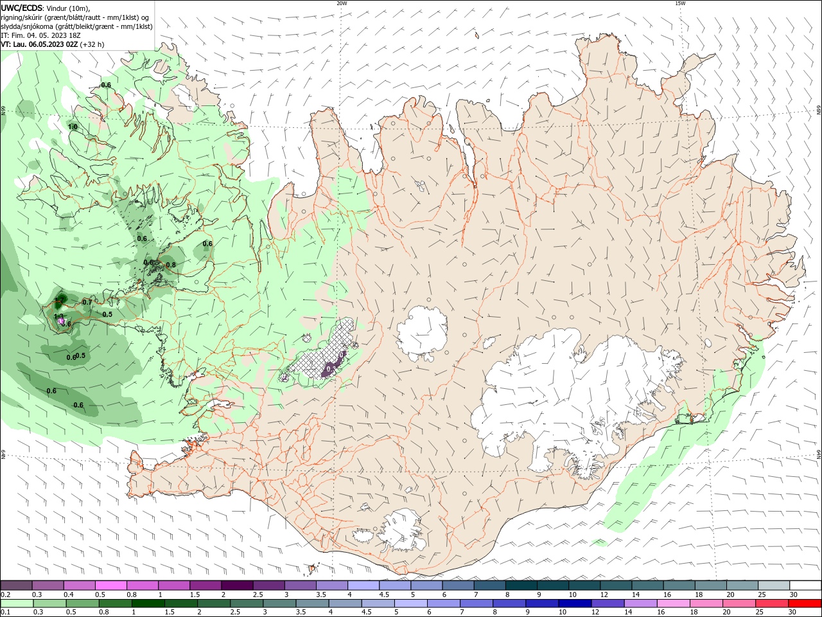Click the bright red 30 mm rain legend swatch

click(805, 604)
